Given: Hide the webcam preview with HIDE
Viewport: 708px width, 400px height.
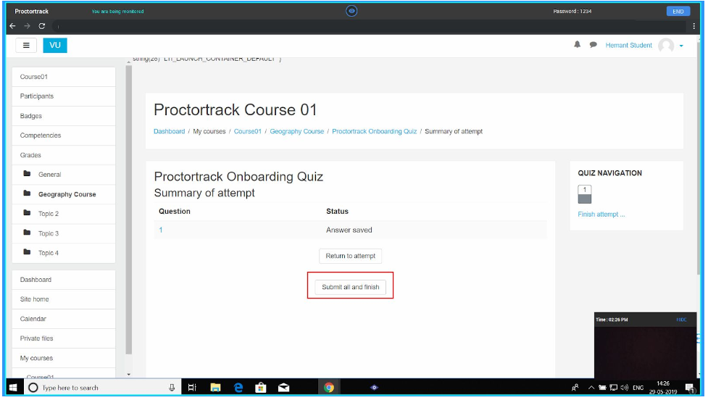Looking at the screenshot, I should click(x=681, y=320).
